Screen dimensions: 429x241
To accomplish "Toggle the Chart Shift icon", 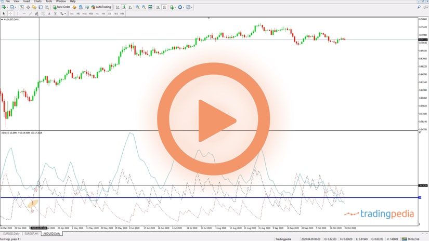I will [x=164, y=7].
